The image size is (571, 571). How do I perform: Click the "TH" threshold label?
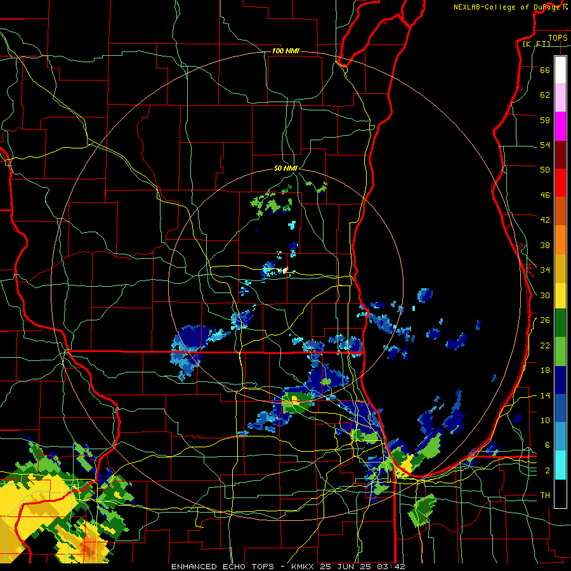[545, 496]
